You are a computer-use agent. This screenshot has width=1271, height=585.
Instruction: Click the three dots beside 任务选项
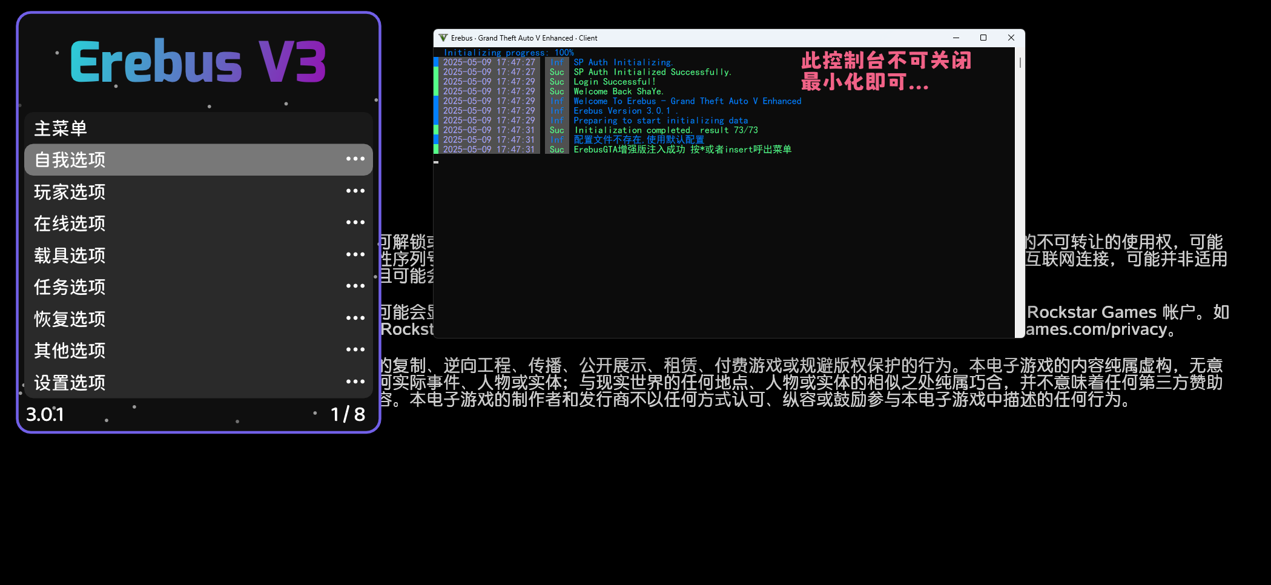point(355,286)
